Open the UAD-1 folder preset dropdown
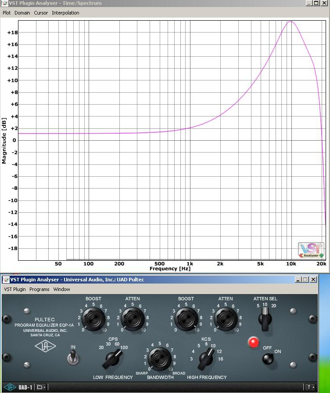The image size is (330, 393). pyautogui.click(x=42, y=387)
